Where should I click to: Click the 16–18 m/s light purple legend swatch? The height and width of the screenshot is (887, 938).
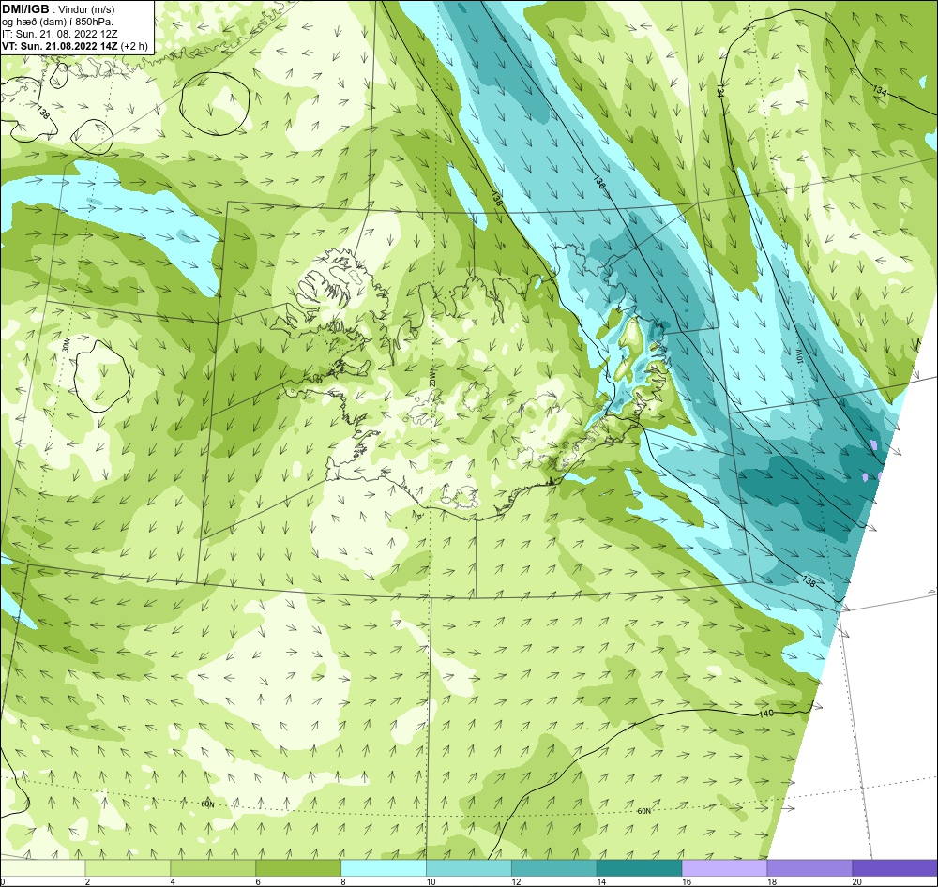pos(724,868)
